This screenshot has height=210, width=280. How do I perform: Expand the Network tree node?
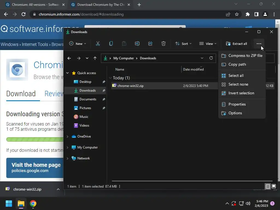point(68,158)
